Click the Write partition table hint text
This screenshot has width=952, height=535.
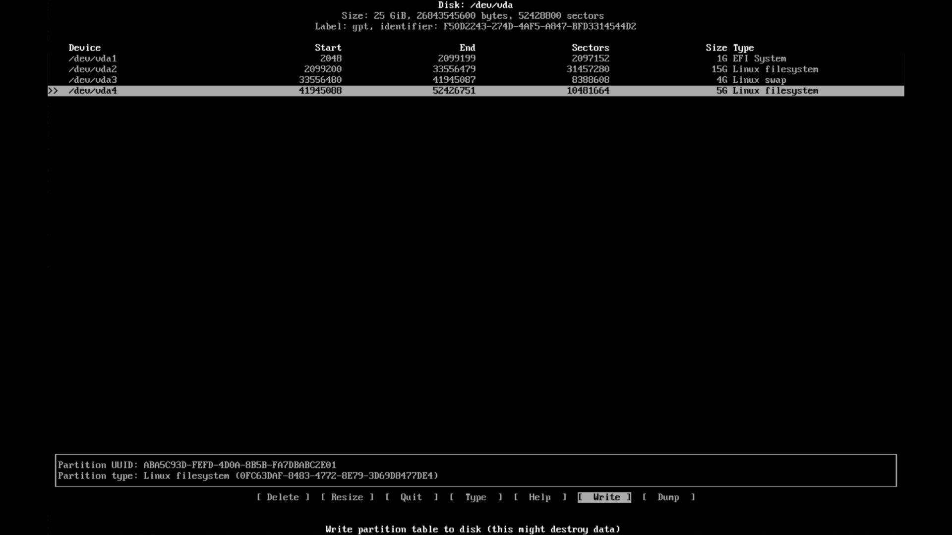(x=473, y=529)
